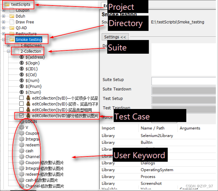The width and height of the screenshot is (218, 191).
Task: Click robot icon of editCollection(byID)-奖品类型相同
Action: pyautogui.click(x=28, y=110)
